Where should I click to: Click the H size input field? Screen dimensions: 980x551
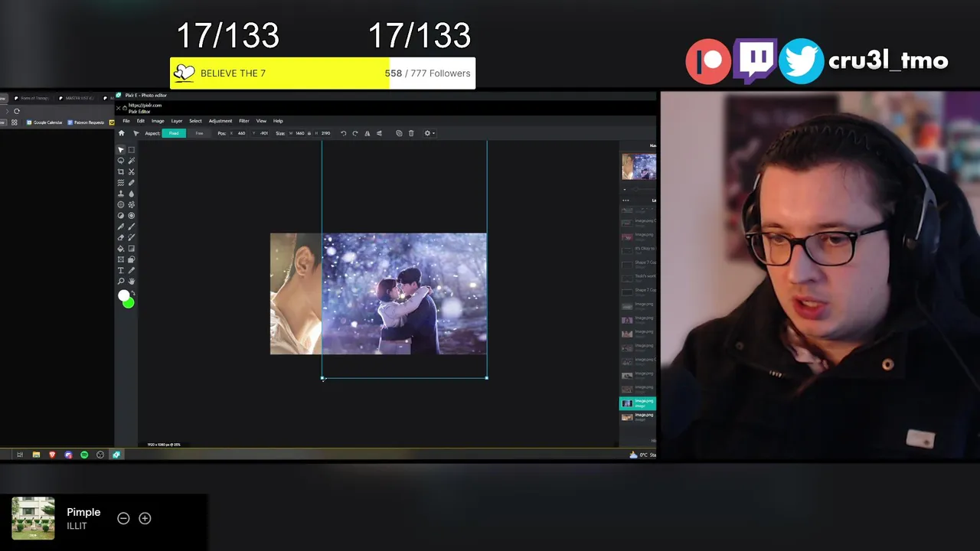coord(323,133)
